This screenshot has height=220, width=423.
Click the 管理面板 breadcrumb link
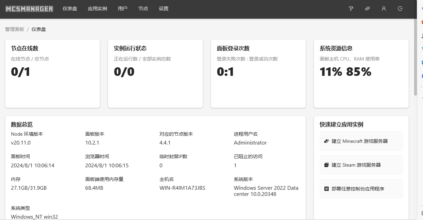(x=15, y=29)
